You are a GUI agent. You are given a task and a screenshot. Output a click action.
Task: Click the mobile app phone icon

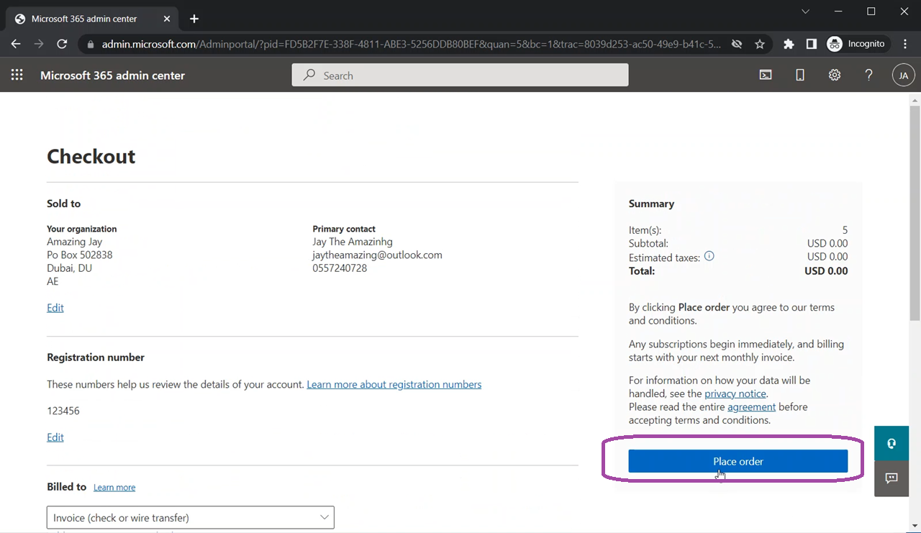click(x=800, y=75)
